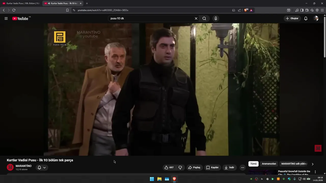Open the MARANTİNO channel avatar
The width and height of the screenshot is (326, 183).
10,167
